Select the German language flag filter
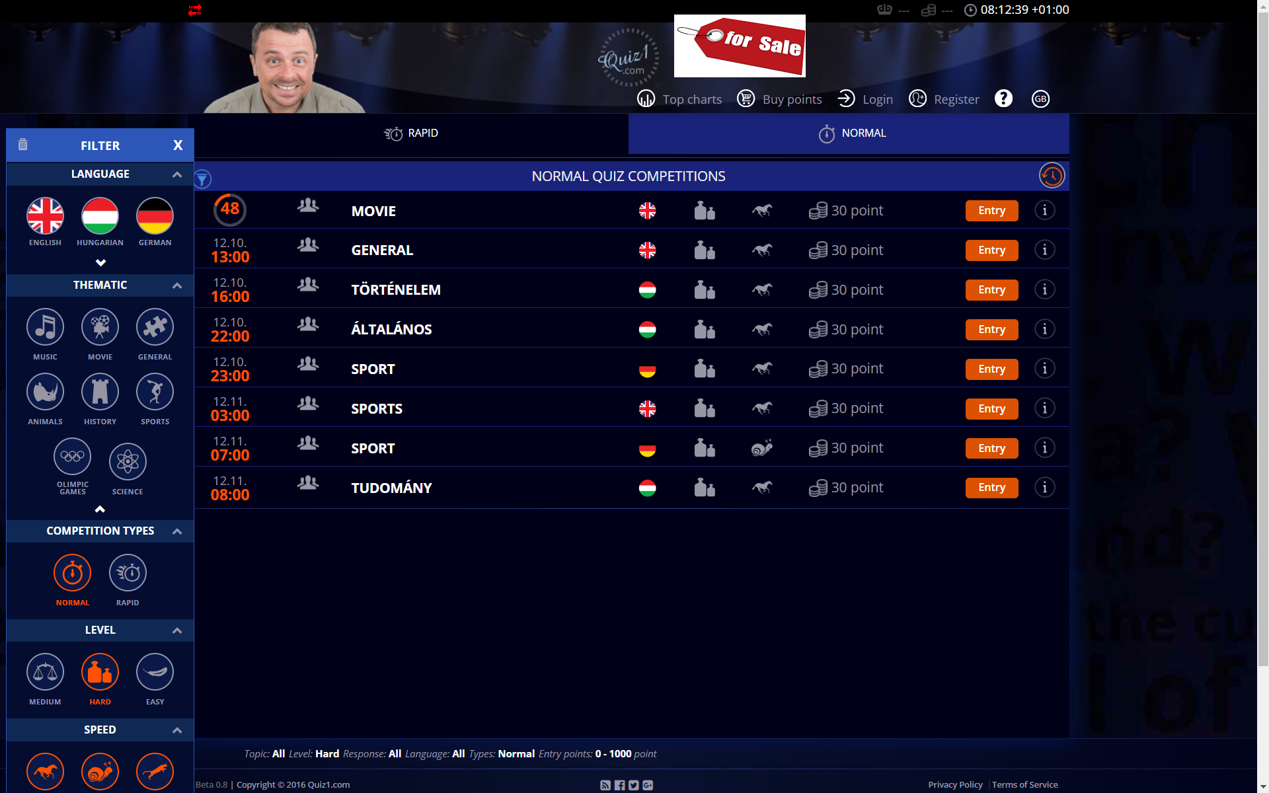Image resolution: width=1269 pixels, height=793 pixels. pyautogui.click(x=155, y=216)
